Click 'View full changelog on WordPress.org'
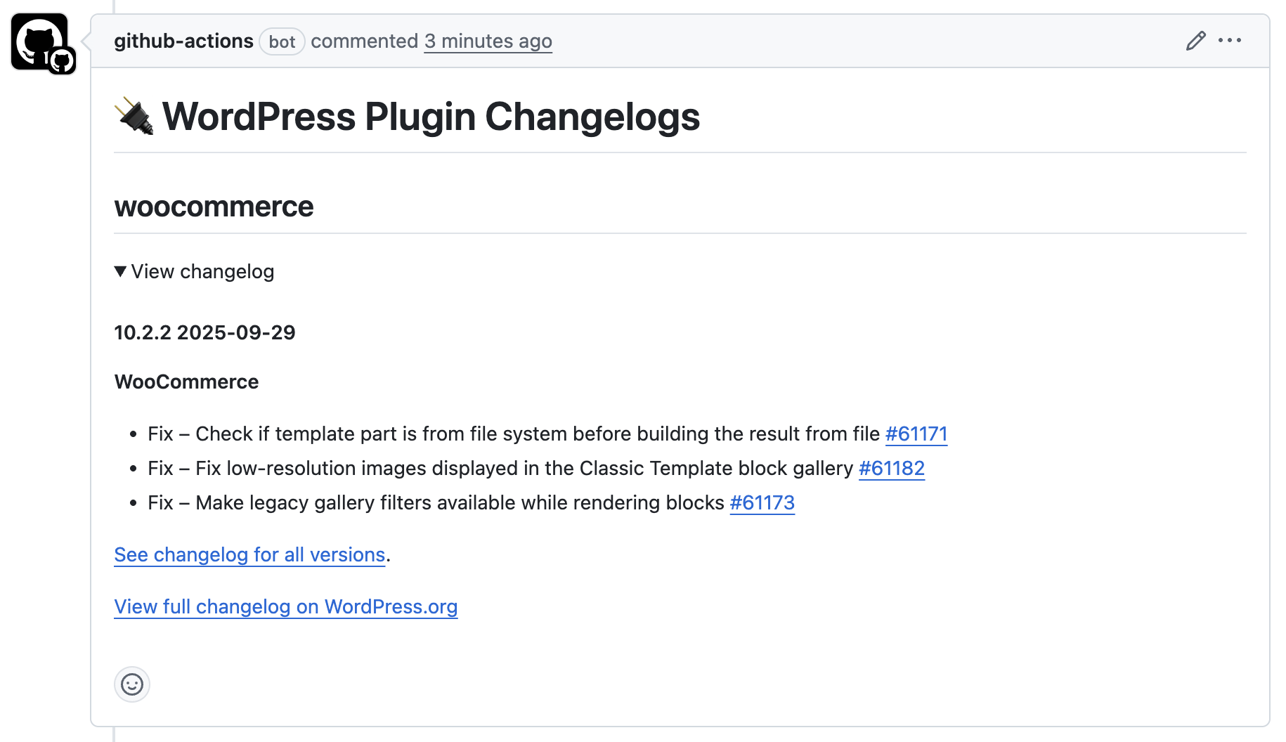Viewport: 1286px width, 742px height. [x=285, y=606]
